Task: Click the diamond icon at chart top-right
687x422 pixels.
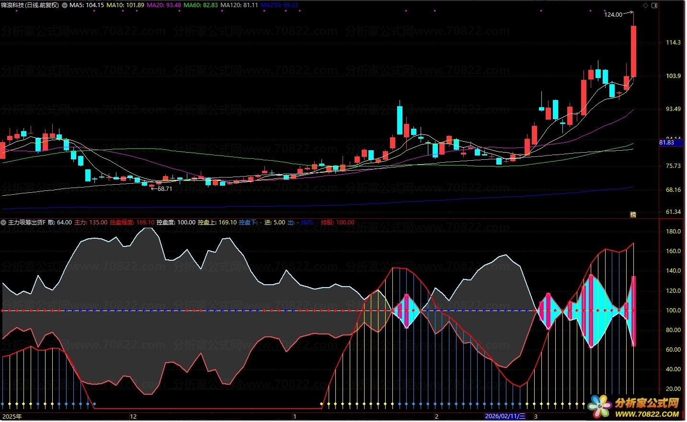Action: pyautogui.click(x=645, y=5)
